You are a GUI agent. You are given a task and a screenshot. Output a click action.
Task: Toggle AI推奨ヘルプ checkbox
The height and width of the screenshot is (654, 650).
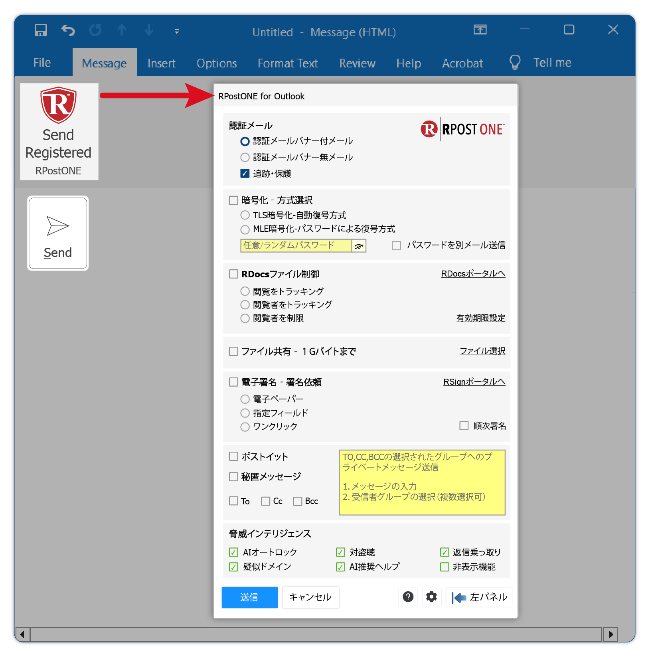point(340,567)
